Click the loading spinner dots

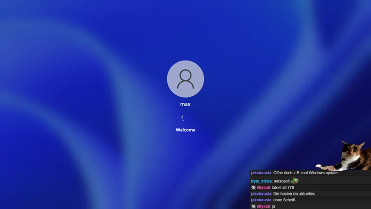pyautogui.click(x=183, y=118)
